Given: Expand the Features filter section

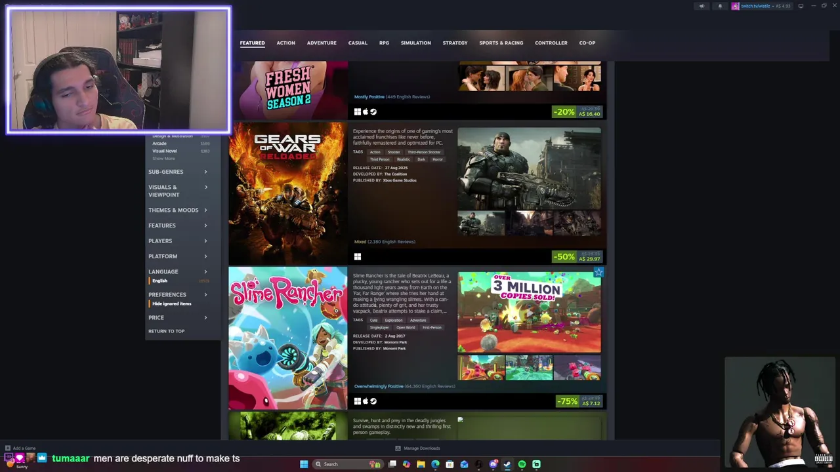Looking at the screenshot, I should [178, 226].
